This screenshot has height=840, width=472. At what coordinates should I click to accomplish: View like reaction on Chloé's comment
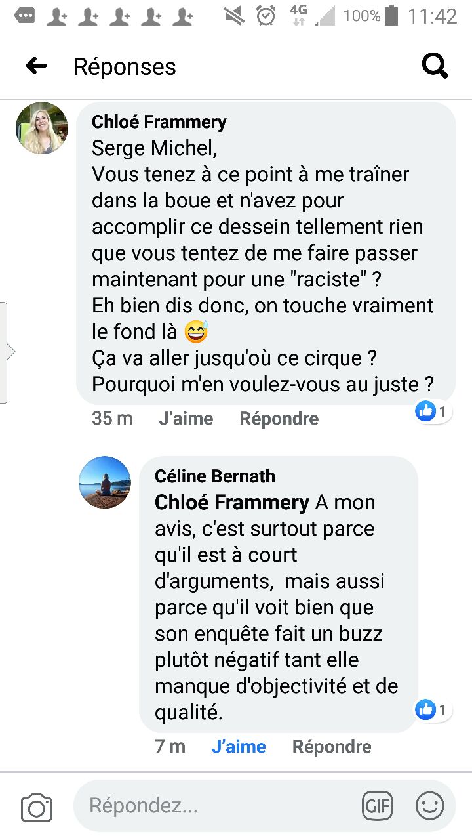pos(433,411)
